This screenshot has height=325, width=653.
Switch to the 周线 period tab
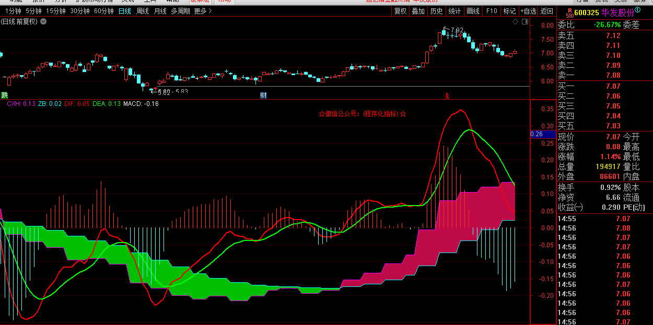(142, 11)
